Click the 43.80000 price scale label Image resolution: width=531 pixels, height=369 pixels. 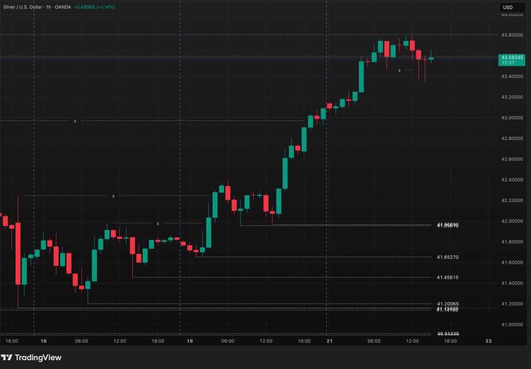click(511, 35)
